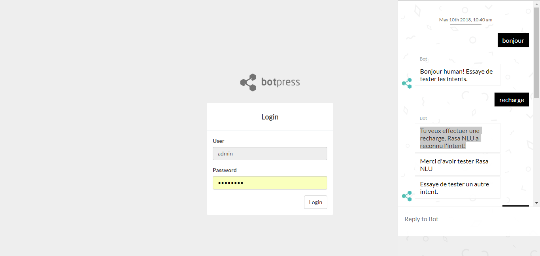Click the 'botpress' wordmark next to the logo
540x256 pixels.
tap(281, 82)
